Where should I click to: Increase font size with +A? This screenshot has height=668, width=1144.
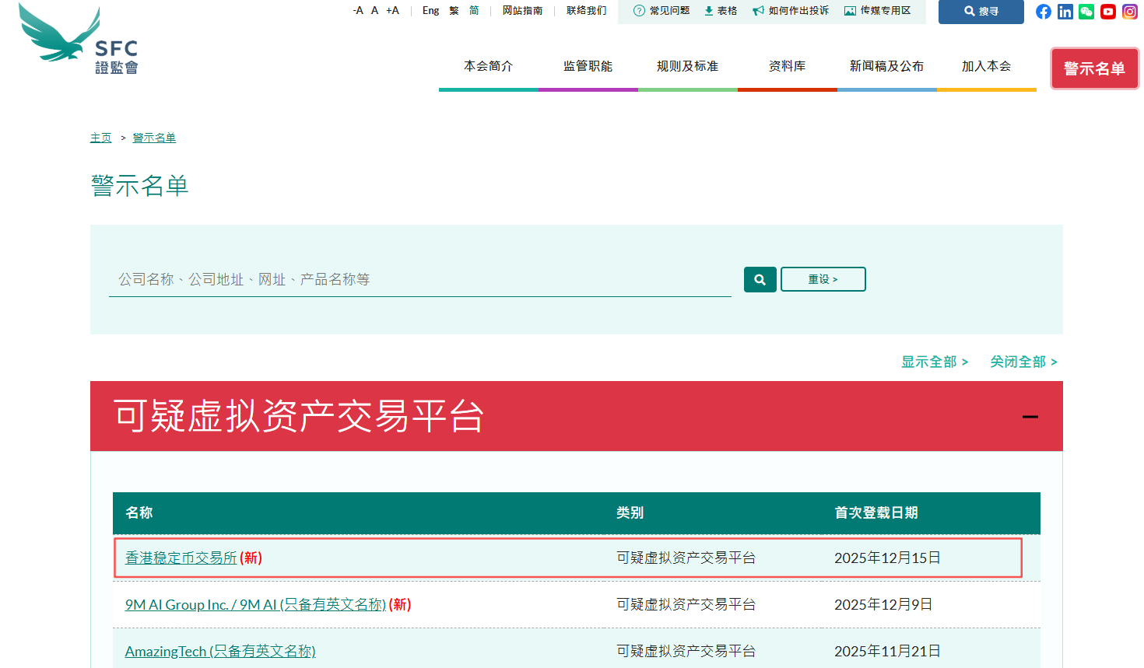point(392,11)
